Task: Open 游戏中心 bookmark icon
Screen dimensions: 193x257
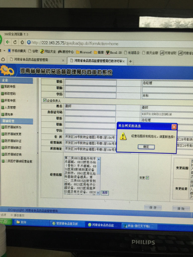Action: (66, 52)
